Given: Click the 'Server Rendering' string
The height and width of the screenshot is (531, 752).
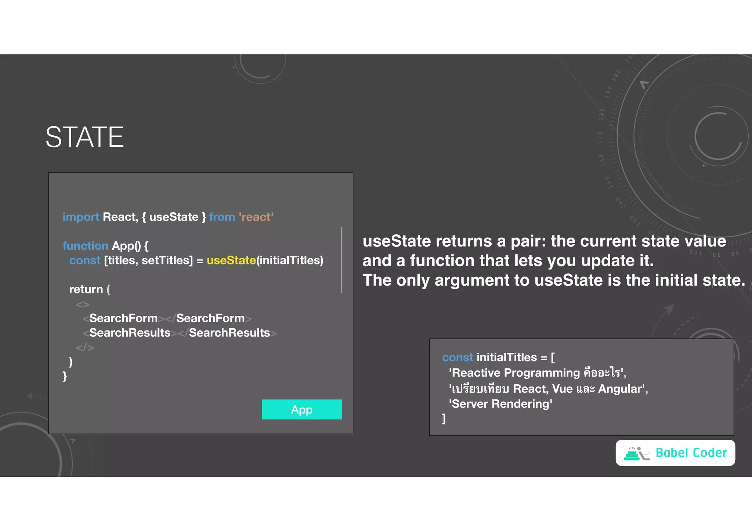Looking at the screenshot, I should [x=500, y=404].
